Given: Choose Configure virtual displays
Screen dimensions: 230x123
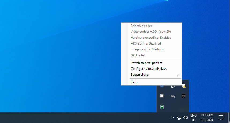Looking at the screenshot, I should [x=149, y=69].
